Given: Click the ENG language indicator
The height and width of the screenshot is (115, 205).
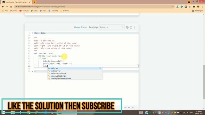Looking at the screenshot, I should pos(192,112).
